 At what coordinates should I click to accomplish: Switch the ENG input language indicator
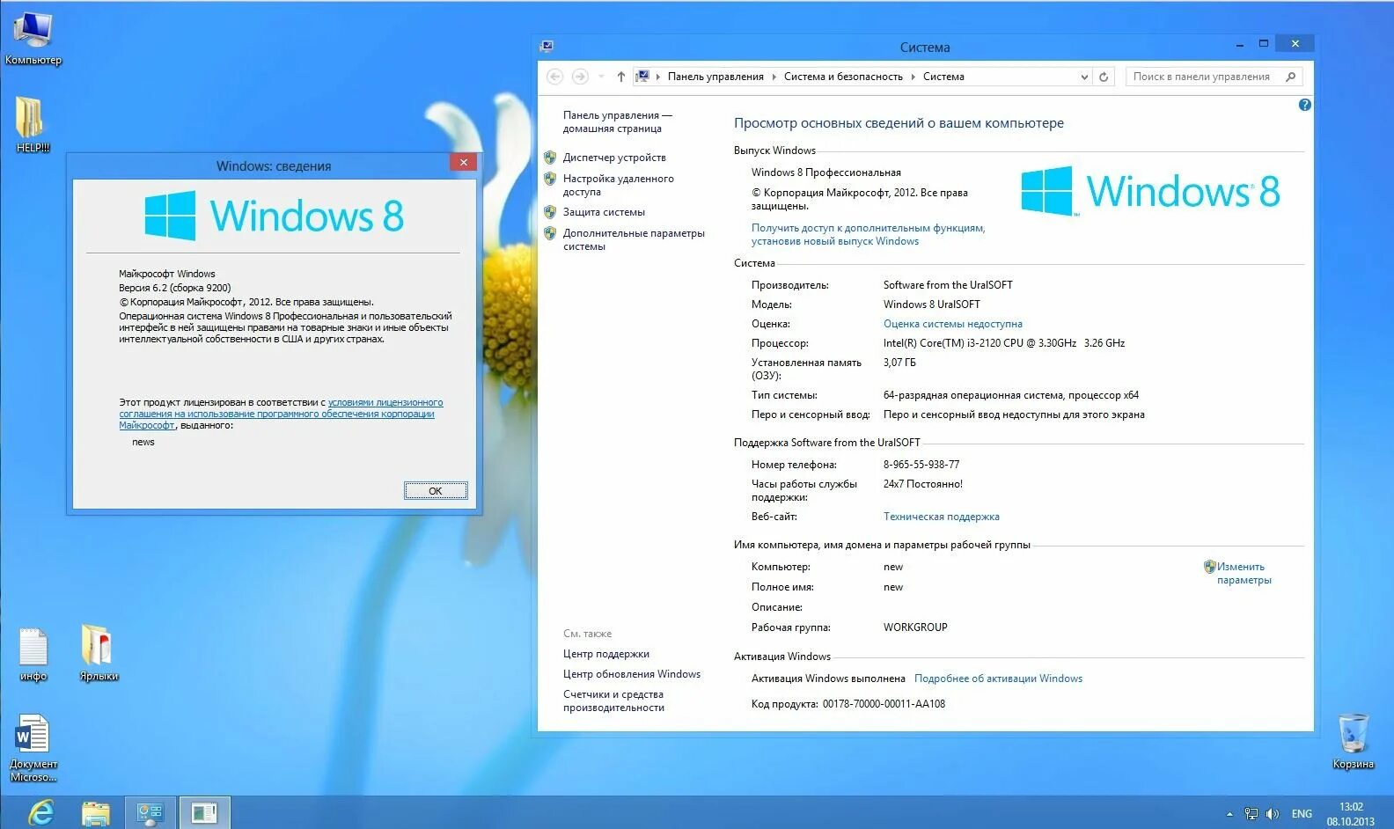[1302, 814]
